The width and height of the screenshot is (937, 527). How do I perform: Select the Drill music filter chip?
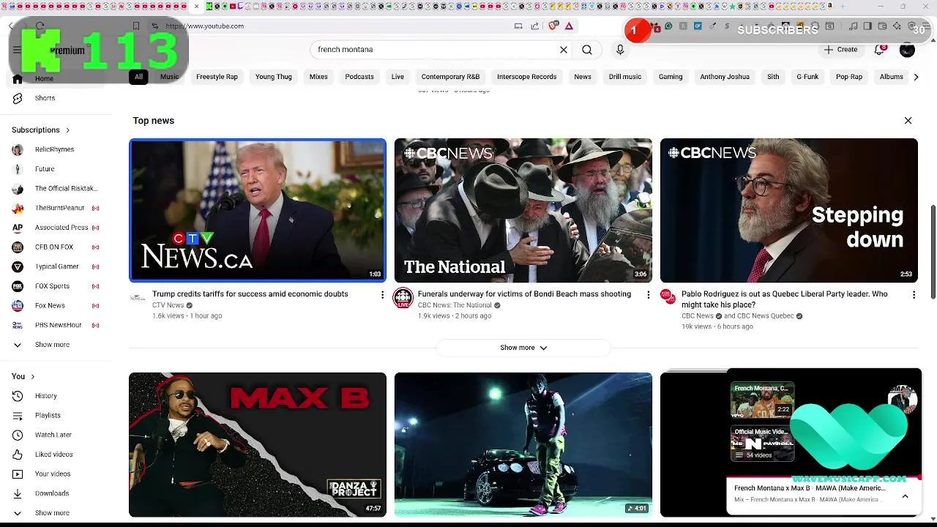click(625, 77)
